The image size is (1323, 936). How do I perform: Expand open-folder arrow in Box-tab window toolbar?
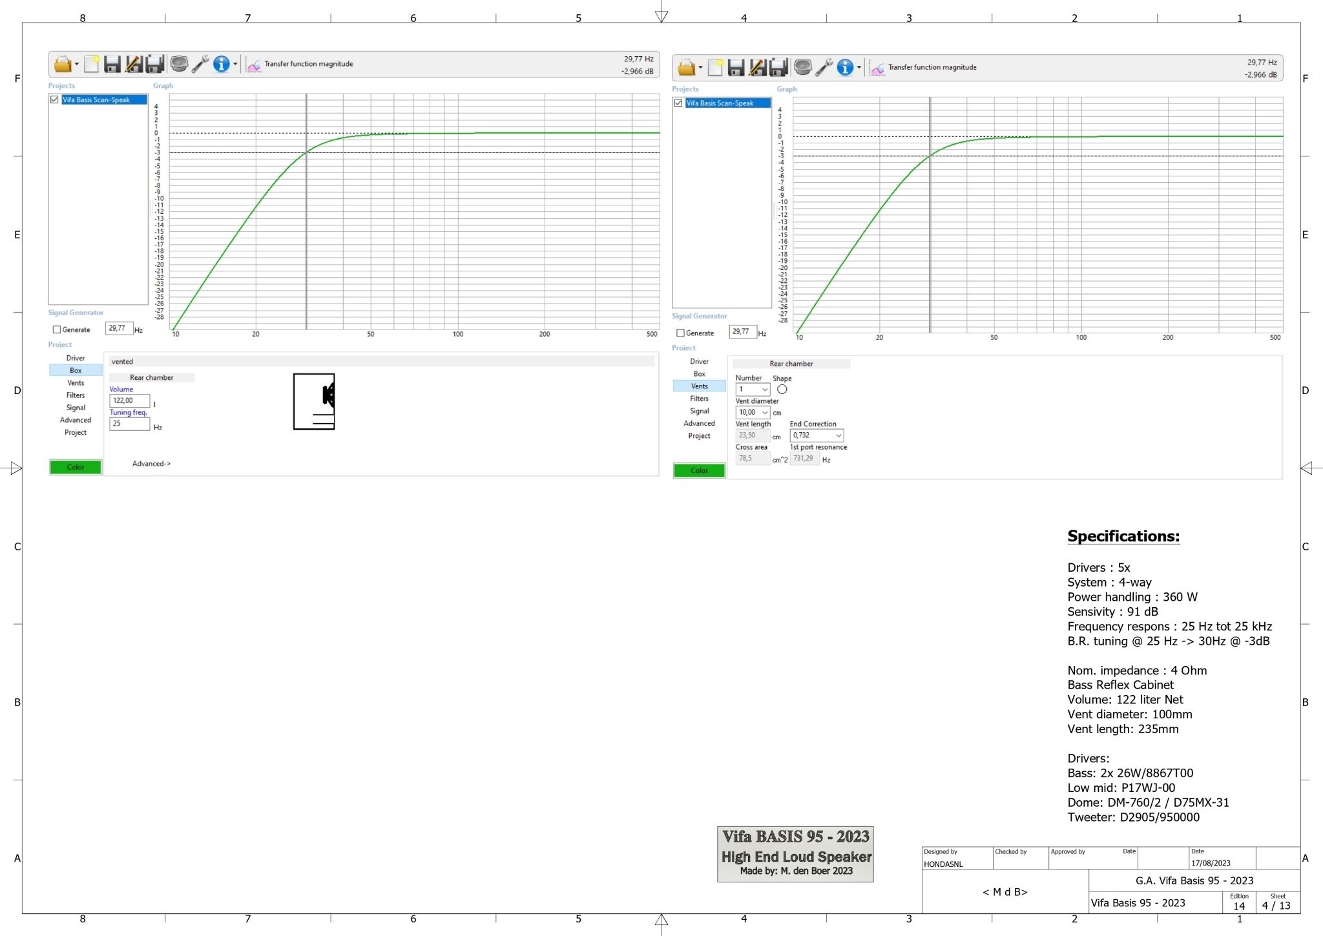coord(77,64)
